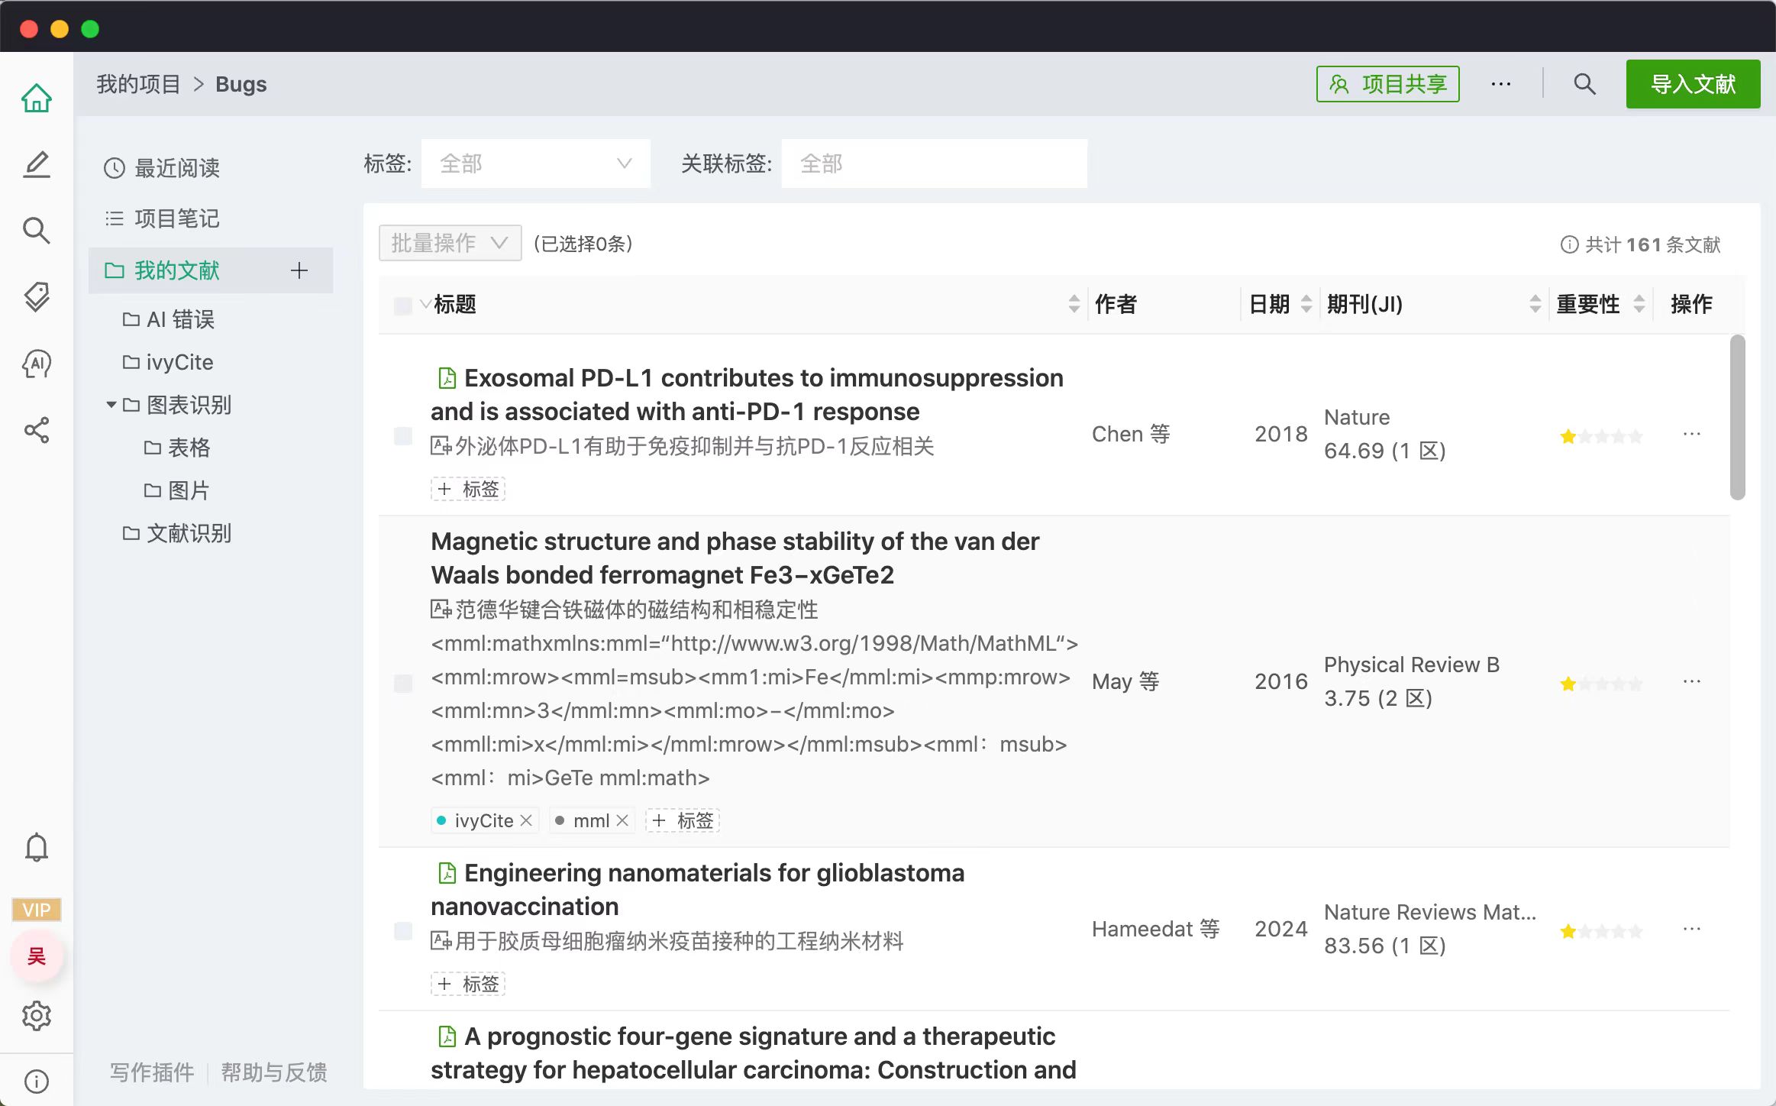The width and height of the screenshot is (1776, 1106).
Task: Add a 标签 to Magnetic structure paper
Action: [683, 820]
